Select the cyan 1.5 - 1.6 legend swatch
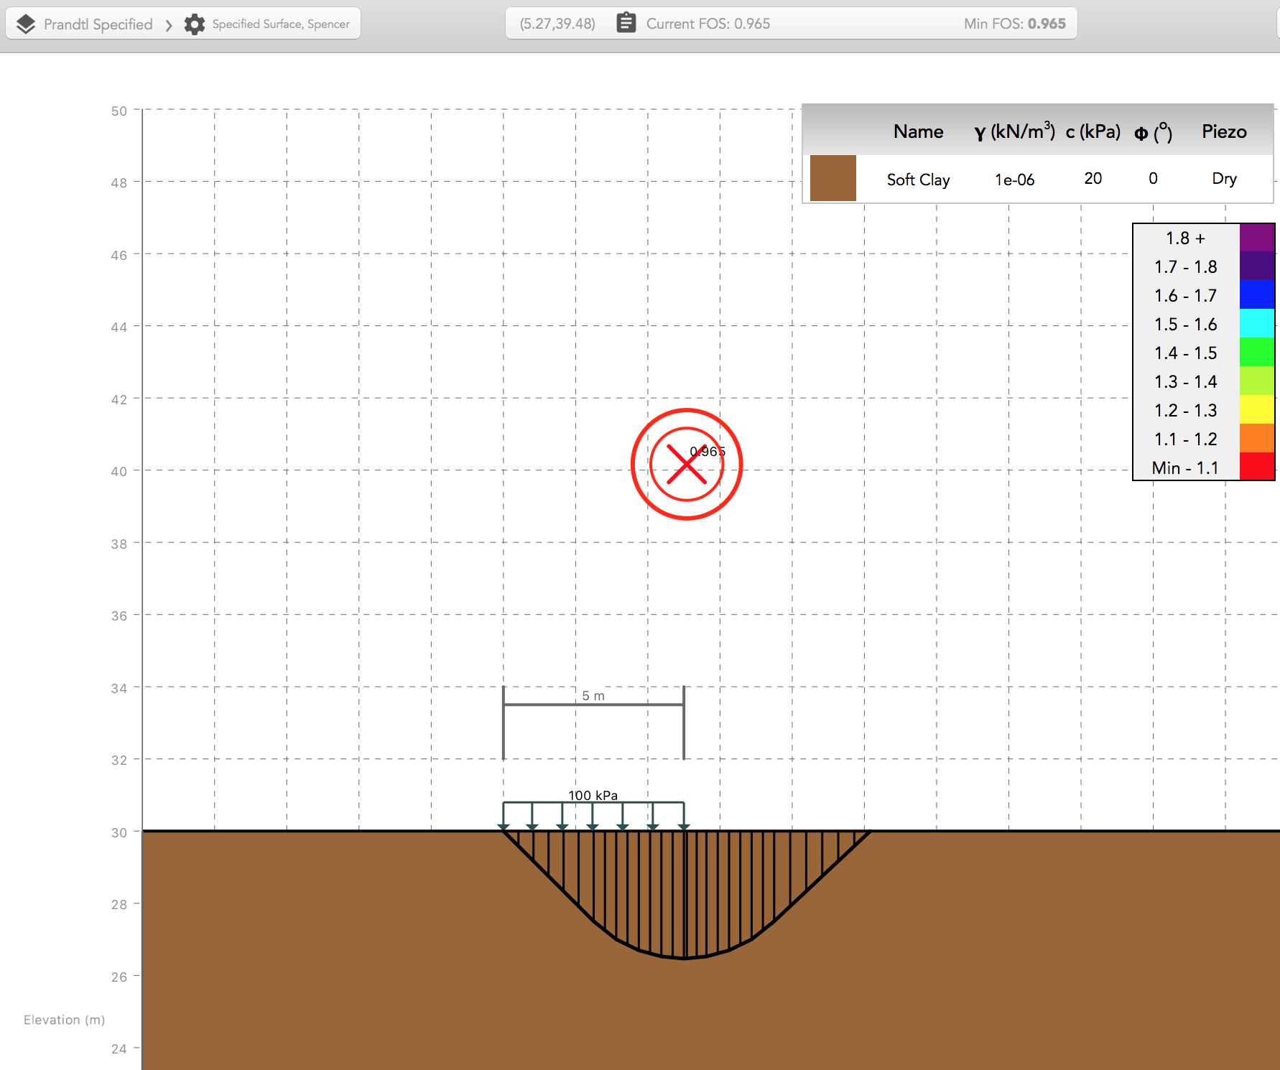Screen dimensions: 1280x1070 pyautogui.click(x=1257, y=323)
